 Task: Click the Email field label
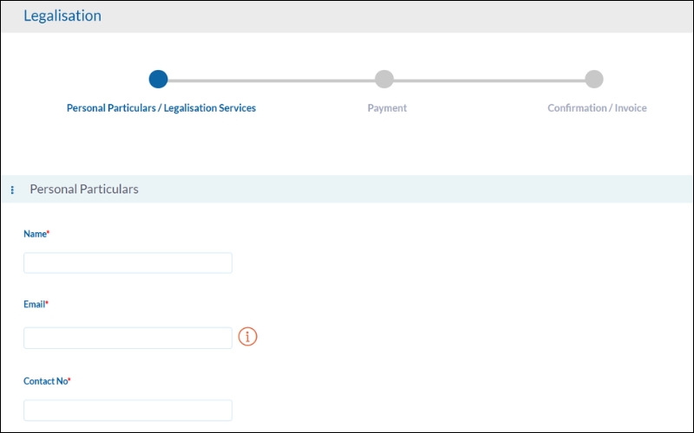tap(34, 305)
